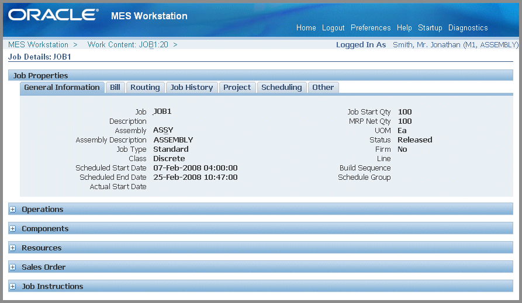The width and height of the screenshot is (522, 303).
Task: Open the Routing tab
Action: point(145,88)
